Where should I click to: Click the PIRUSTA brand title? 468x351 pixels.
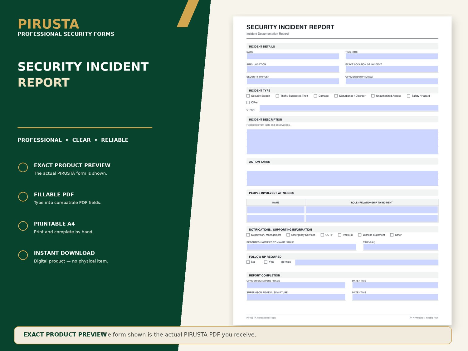[48, 24]
